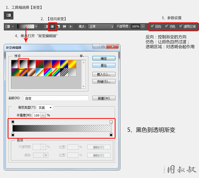Click the 载入(L)... button
Viewport: 199px width, 178px height.
click(x=104, y=74)
